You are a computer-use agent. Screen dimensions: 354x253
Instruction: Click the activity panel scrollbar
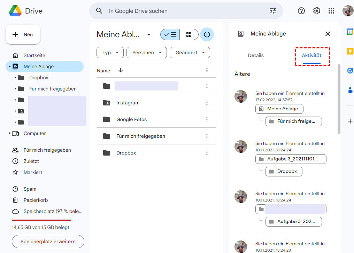click(339, 99)
